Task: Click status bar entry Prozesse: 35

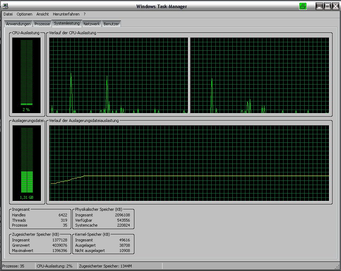Action: [x=13, y=266]
